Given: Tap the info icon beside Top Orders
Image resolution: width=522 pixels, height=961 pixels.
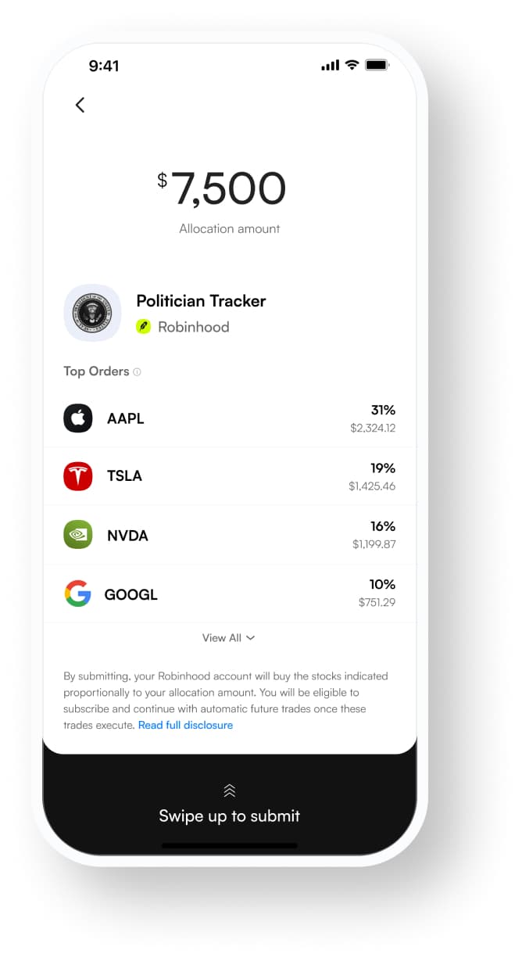Looking at the screenshot, I should [x=138, y=372].
